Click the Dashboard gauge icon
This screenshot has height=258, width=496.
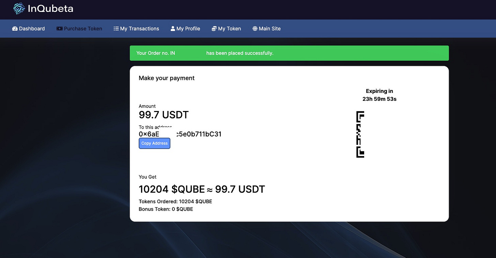point(15,29)
